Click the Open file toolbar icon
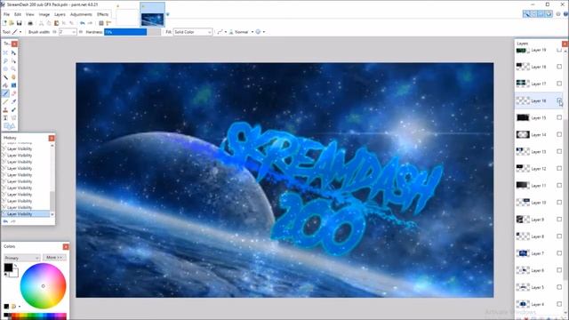Screen dimensions: 569x320 (x=12, y=23)
